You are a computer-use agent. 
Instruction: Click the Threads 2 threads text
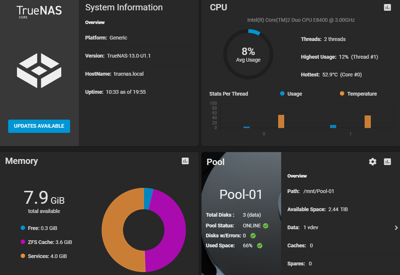tap(323, 39)
